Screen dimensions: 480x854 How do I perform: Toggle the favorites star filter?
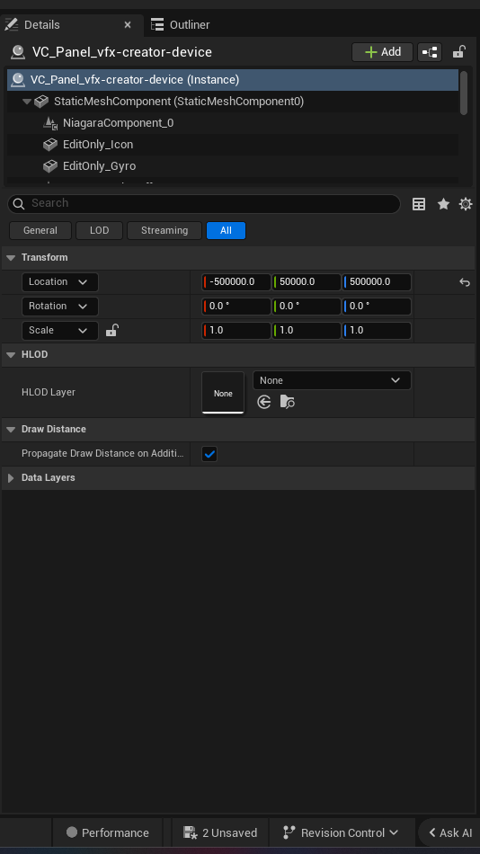(x=443, y=204)
